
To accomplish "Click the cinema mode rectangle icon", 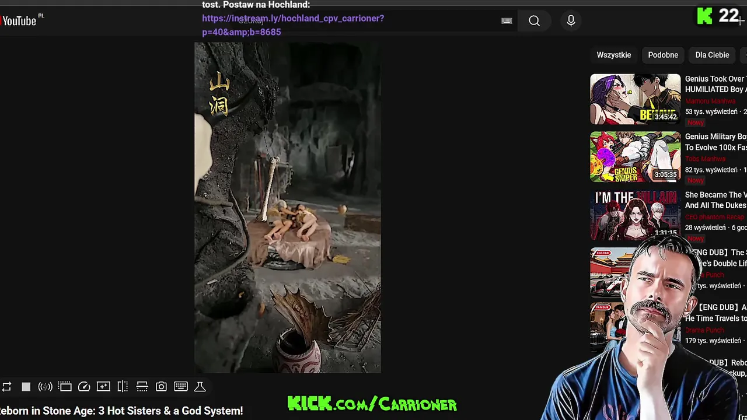I will point(65,387).
